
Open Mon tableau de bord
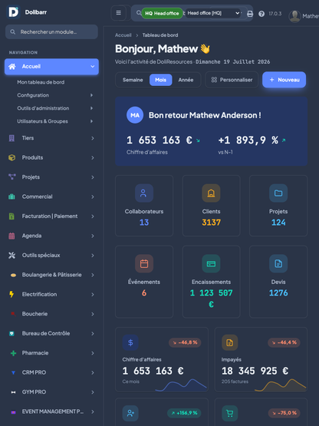[41, 82]
